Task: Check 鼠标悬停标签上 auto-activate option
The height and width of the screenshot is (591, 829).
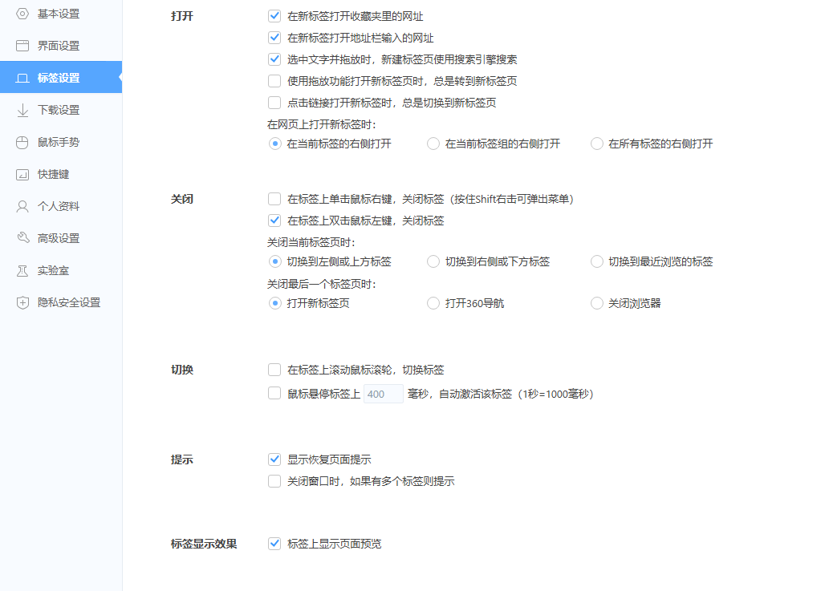Action: (274, 394)
